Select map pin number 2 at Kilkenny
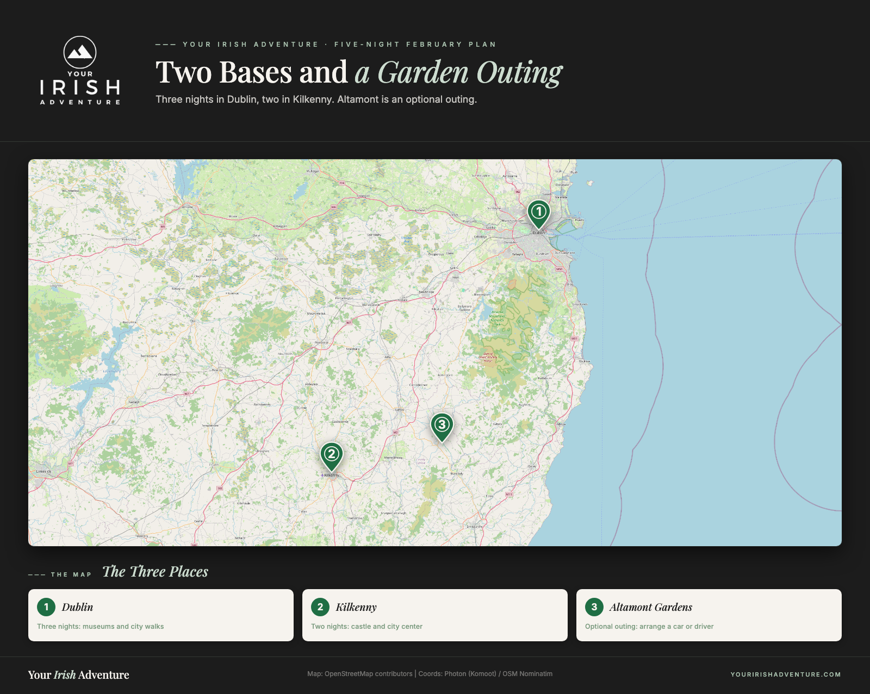Image resolution: width=870 pixels, height=694 pixels. (331, 457)
